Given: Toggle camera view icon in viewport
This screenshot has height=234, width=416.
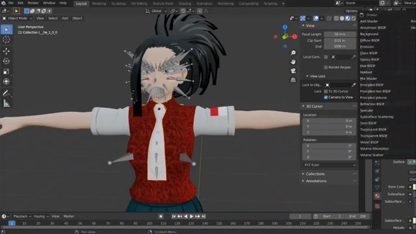Looking at the screenshot, I should click(293, 71).
